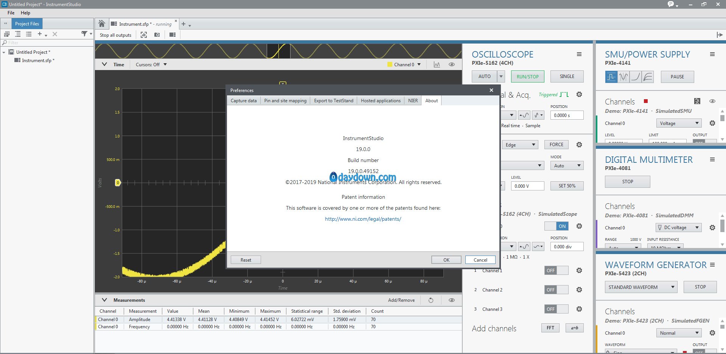This screenshot has width=726, height=354.
Task: Reset measurement statistics with refresh icon
Action: pos(431,300)
